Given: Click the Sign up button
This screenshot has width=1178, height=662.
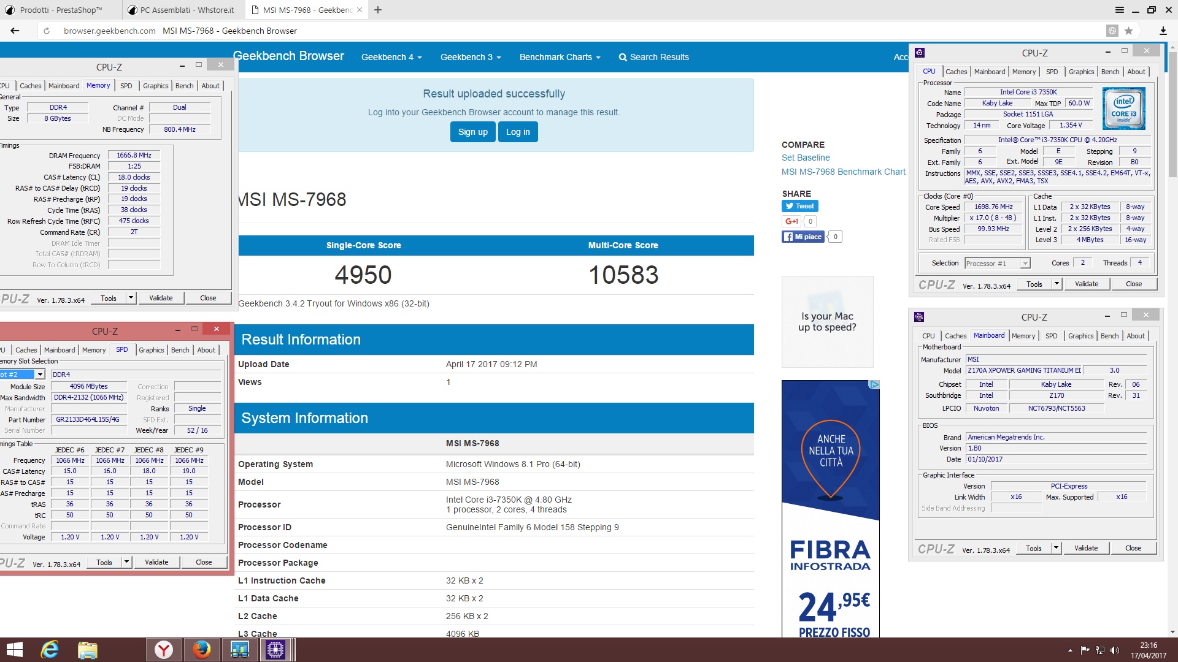Looking at the screenshot, I should click(472, 132).
